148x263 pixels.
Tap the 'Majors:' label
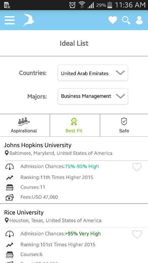coord(37,97)
